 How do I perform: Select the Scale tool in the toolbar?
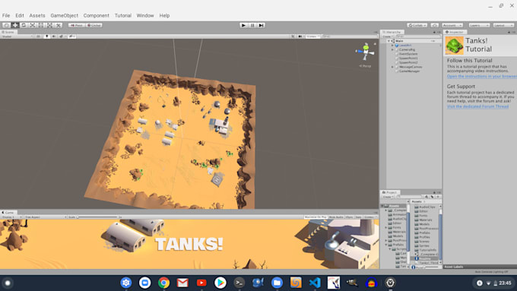tap(32, 25)
